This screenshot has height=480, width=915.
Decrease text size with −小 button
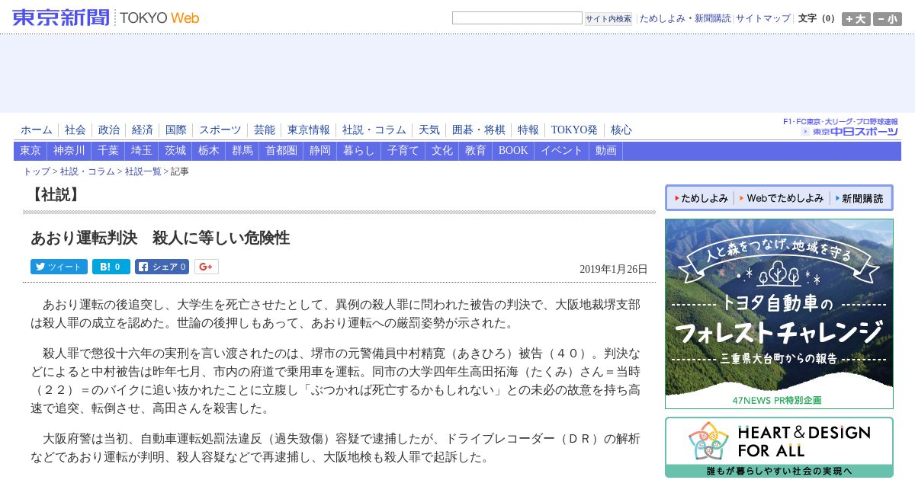(888, 19)
